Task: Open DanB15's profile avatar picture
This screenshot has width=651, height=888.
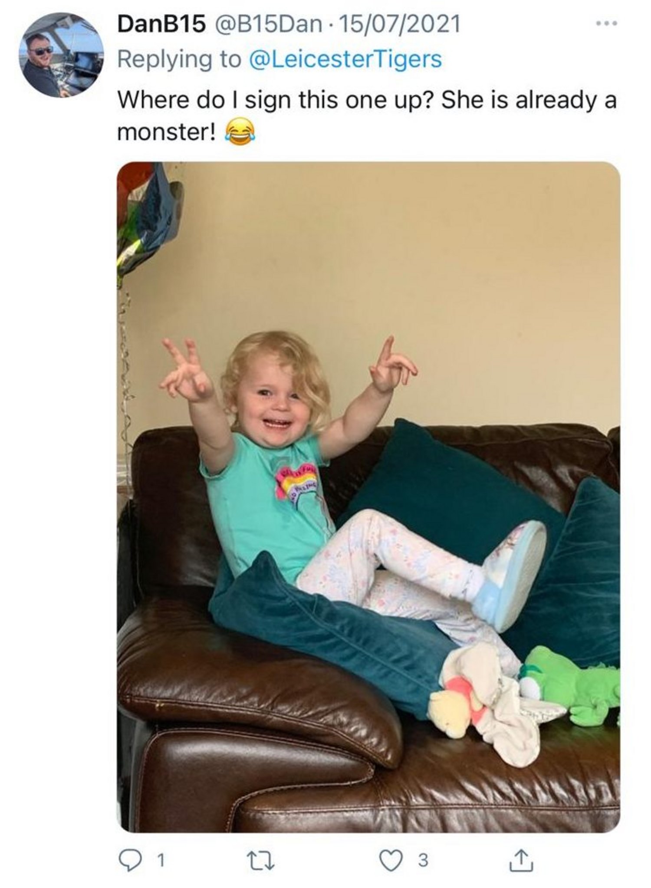Action: [61, 55]
